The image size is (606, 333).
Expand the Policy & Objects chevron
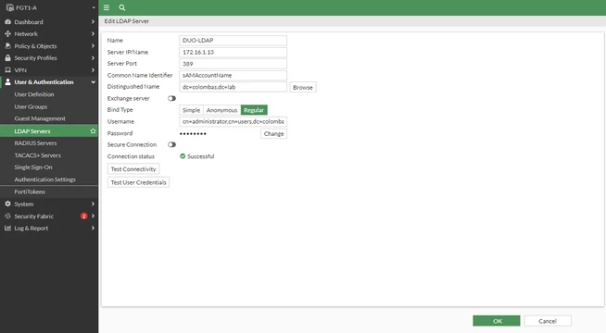[93, 46]
